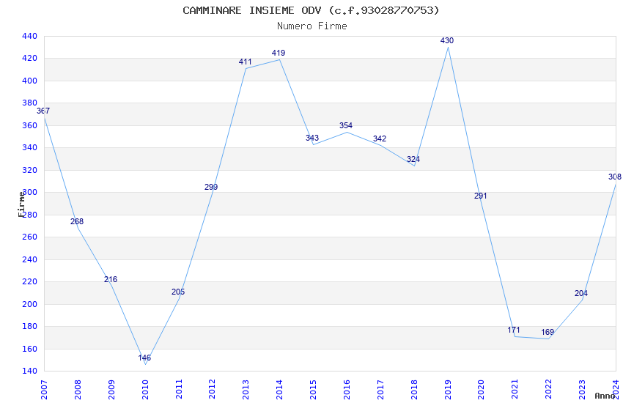The height and width of the screenshot is (403, 623).
Task: Select data label 205 for 2011
Action: (178, 292)
